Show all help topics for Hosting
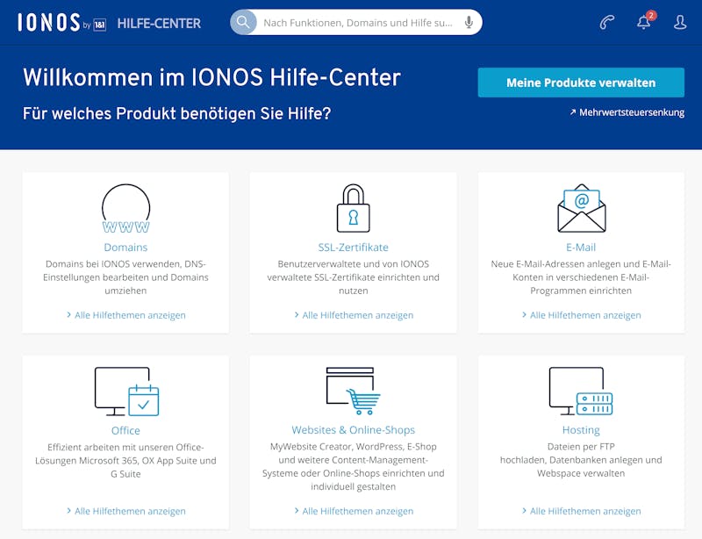Viewport: 702px width, 539px height. click(581, 511)
